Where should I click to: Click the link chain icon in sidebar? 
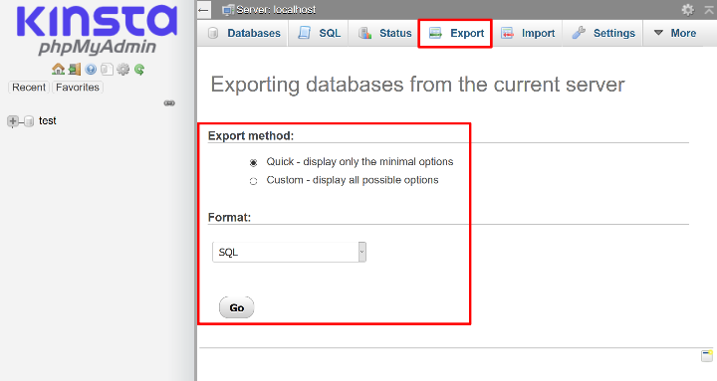pos(169,103)
